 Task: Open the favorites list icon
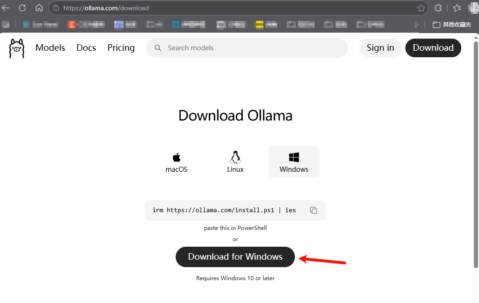(x=457, y=8)
